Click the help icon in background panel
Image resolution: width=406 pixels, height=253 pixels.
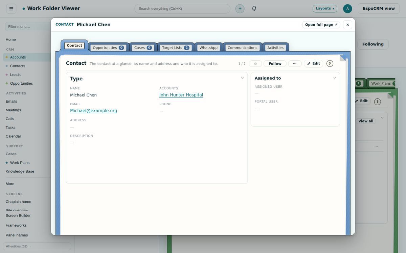[378, 102]
